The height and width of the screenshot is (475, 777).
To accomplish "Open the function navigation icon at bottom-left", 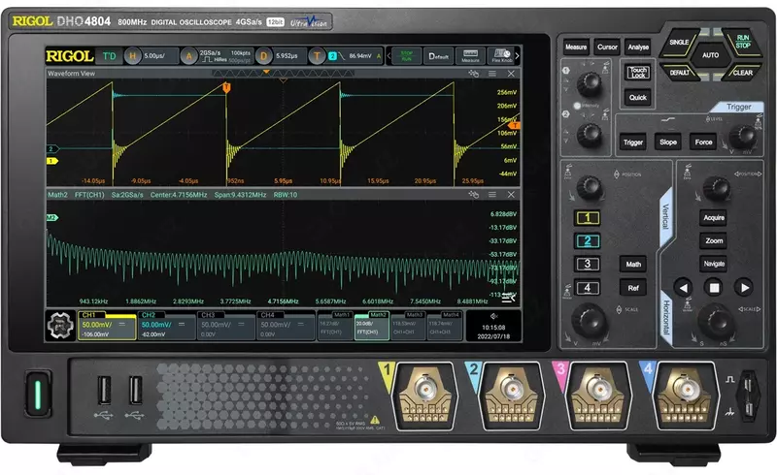I will 60,325.
